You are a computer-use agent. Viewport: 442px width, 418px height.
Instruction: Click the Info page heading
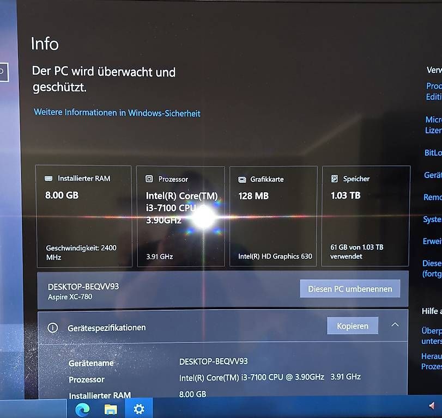click(45, 44)
